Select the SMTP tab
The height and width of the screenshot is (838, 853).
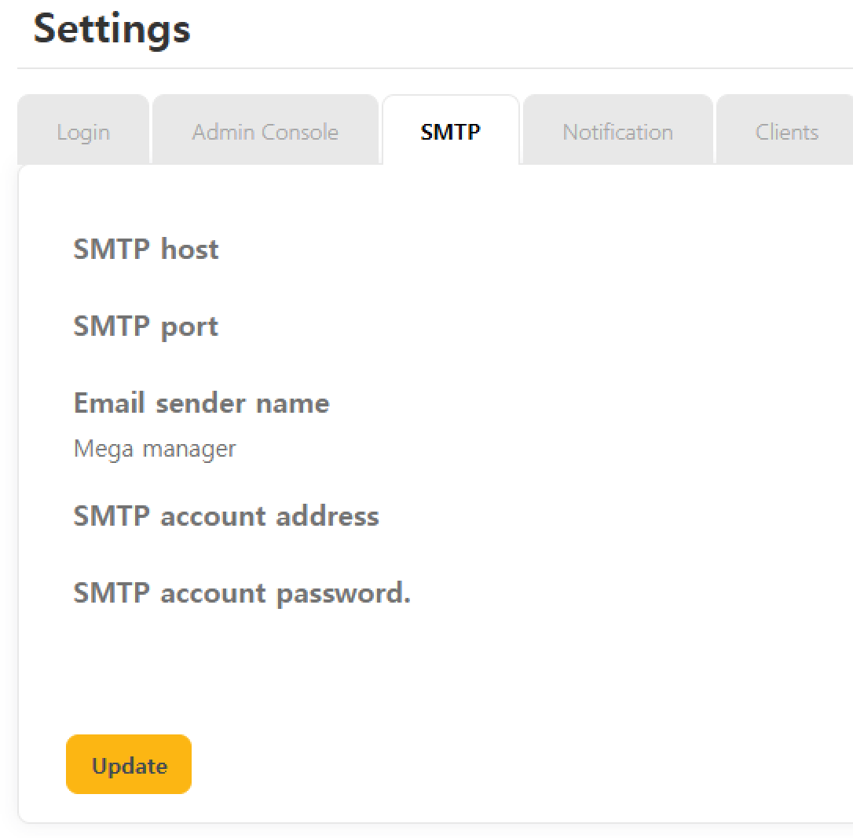[x=450, y=132]
